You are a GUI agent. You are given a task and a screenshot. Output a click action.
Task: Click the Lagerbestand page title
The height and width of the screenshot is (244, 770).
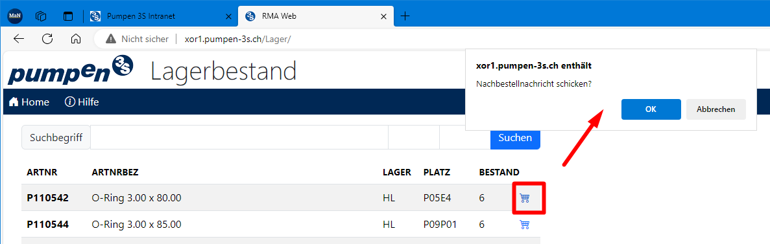click(223, 72)
